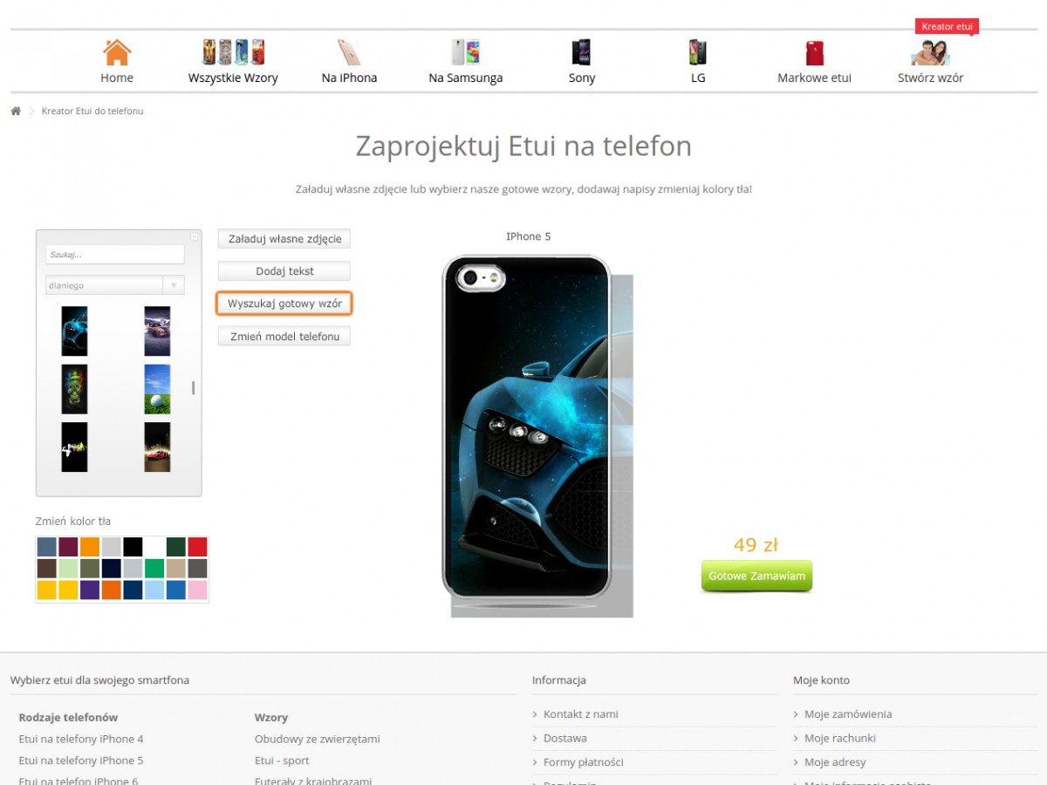Open Markowe etui red case icon

(x=815, y=52)
